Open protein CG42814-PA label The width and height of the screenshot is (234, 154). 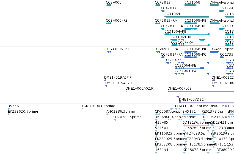point(172,55)
